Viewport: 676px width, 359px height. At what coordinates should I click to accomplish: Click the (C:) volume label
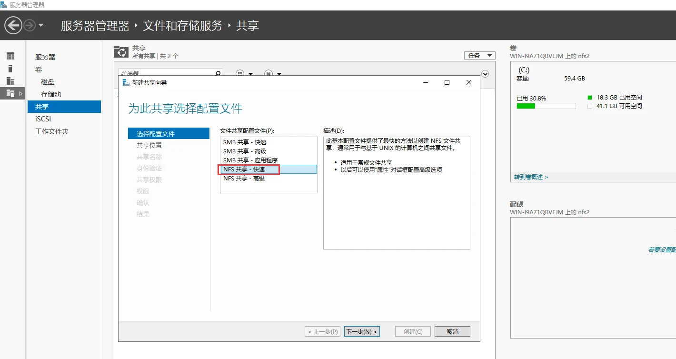coord(524,70)
